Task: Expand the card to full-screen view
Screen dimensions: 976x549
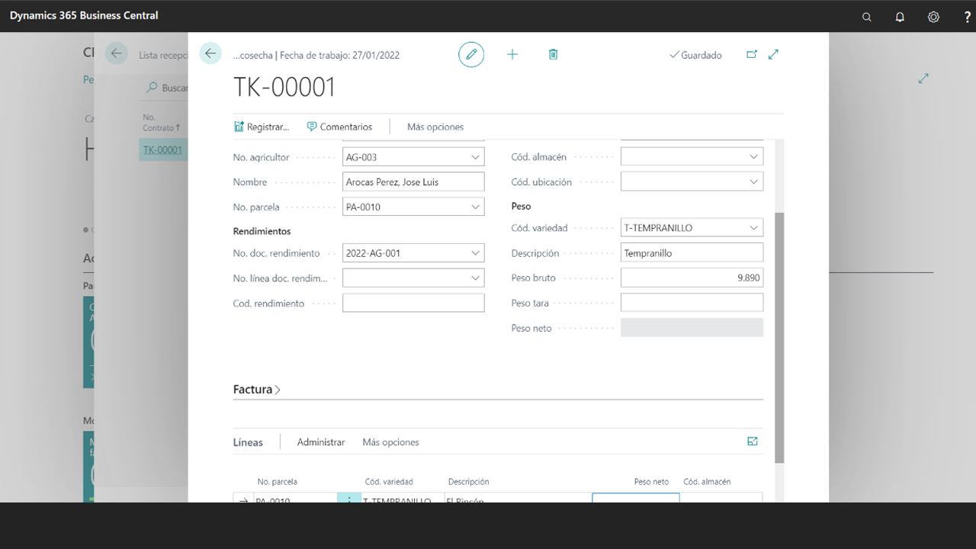Action: (773, 54)
